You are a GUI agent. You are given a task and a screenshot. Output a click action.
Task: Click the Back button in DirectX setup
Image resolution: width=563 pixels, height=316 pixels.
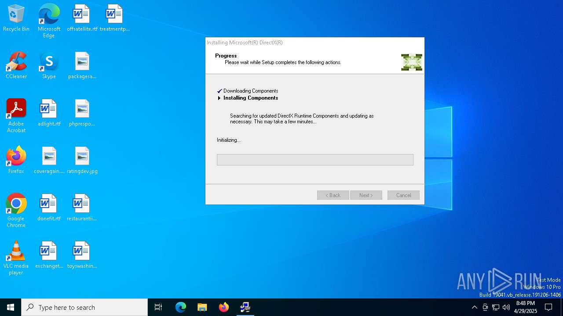333,195
